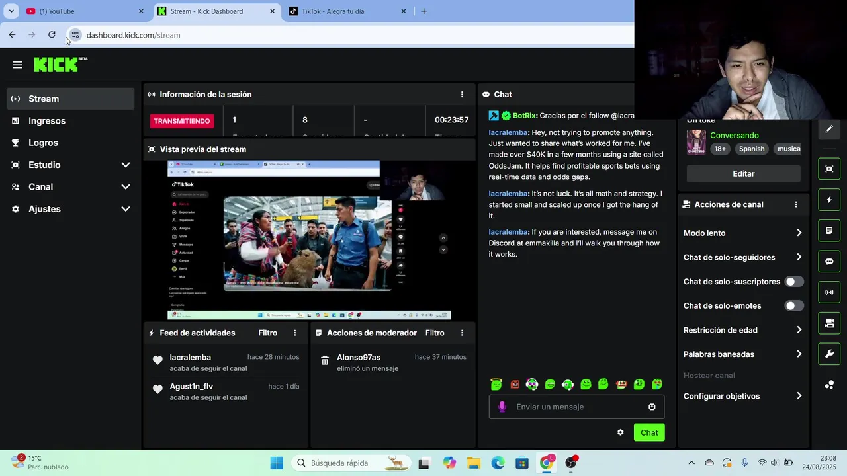Open three-dot menu of Acciones de moderador
The height and width of the screenshot is (476, 847).
462,333
